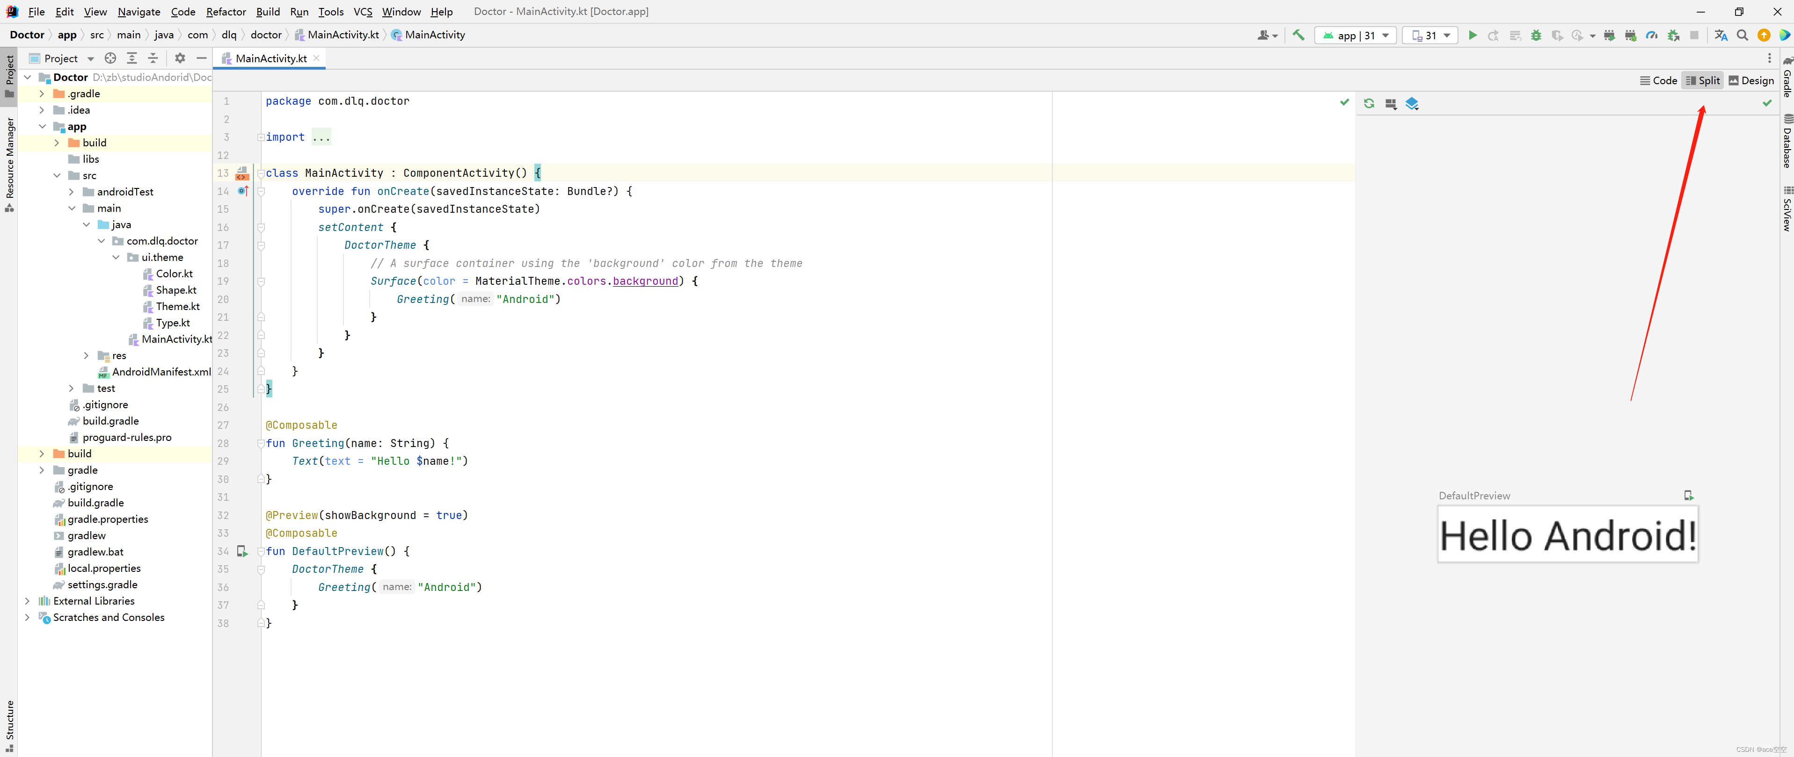Click the Make Project hammer icon

pos(1298,35)
